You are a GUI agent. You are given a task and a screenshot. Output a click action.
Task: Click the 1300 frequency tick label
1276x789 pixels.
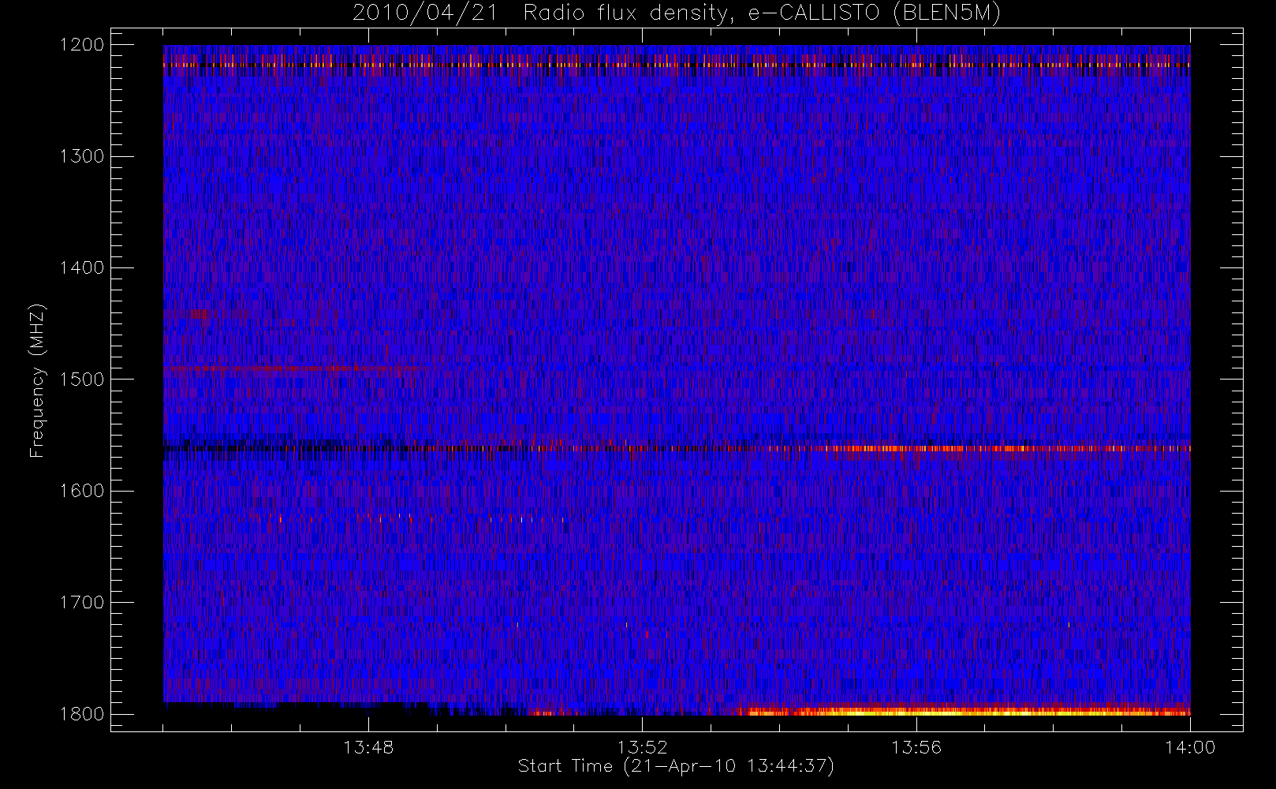tap(82, 156)
